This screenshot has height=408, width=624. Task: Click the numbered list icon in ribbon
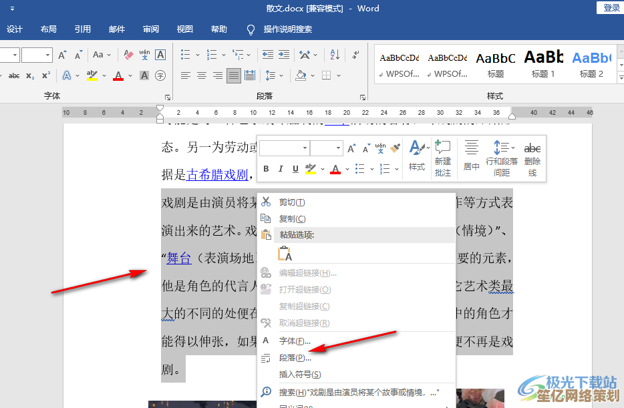pyautogui.click(x=212, y=55)
